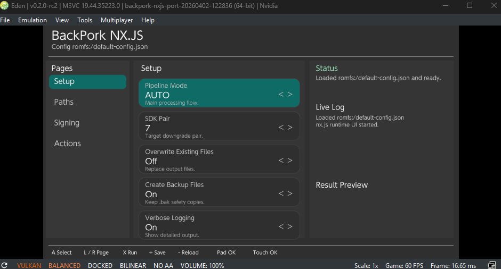Open the File menu

(5, 20)
